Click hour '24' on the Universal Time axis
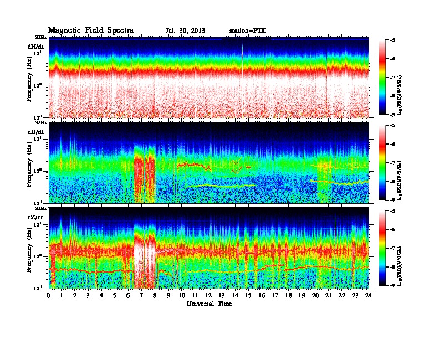The height and width of the screenshot is (339, 439). (x=369, y=295)
